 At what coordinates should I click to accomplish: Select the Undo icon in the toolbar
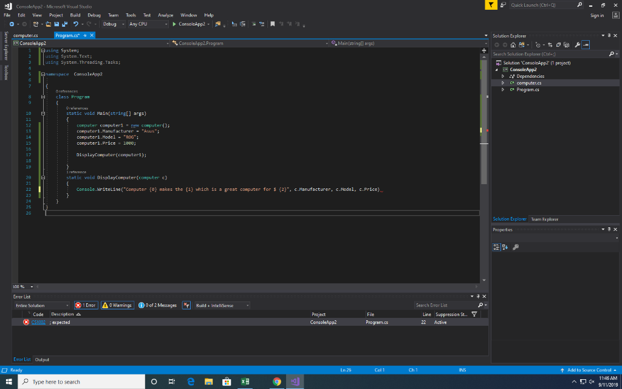coord(76,25)
